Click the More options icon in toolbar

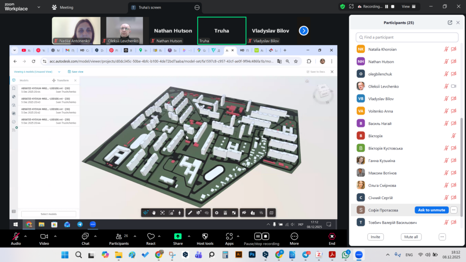[294, 236]
